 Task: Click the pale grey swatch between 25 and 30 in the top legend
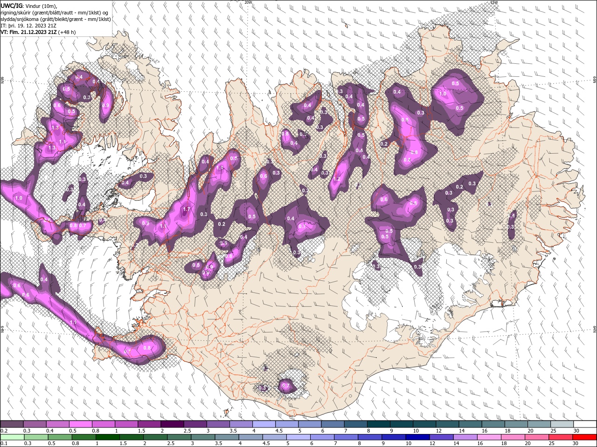point(562,424)
